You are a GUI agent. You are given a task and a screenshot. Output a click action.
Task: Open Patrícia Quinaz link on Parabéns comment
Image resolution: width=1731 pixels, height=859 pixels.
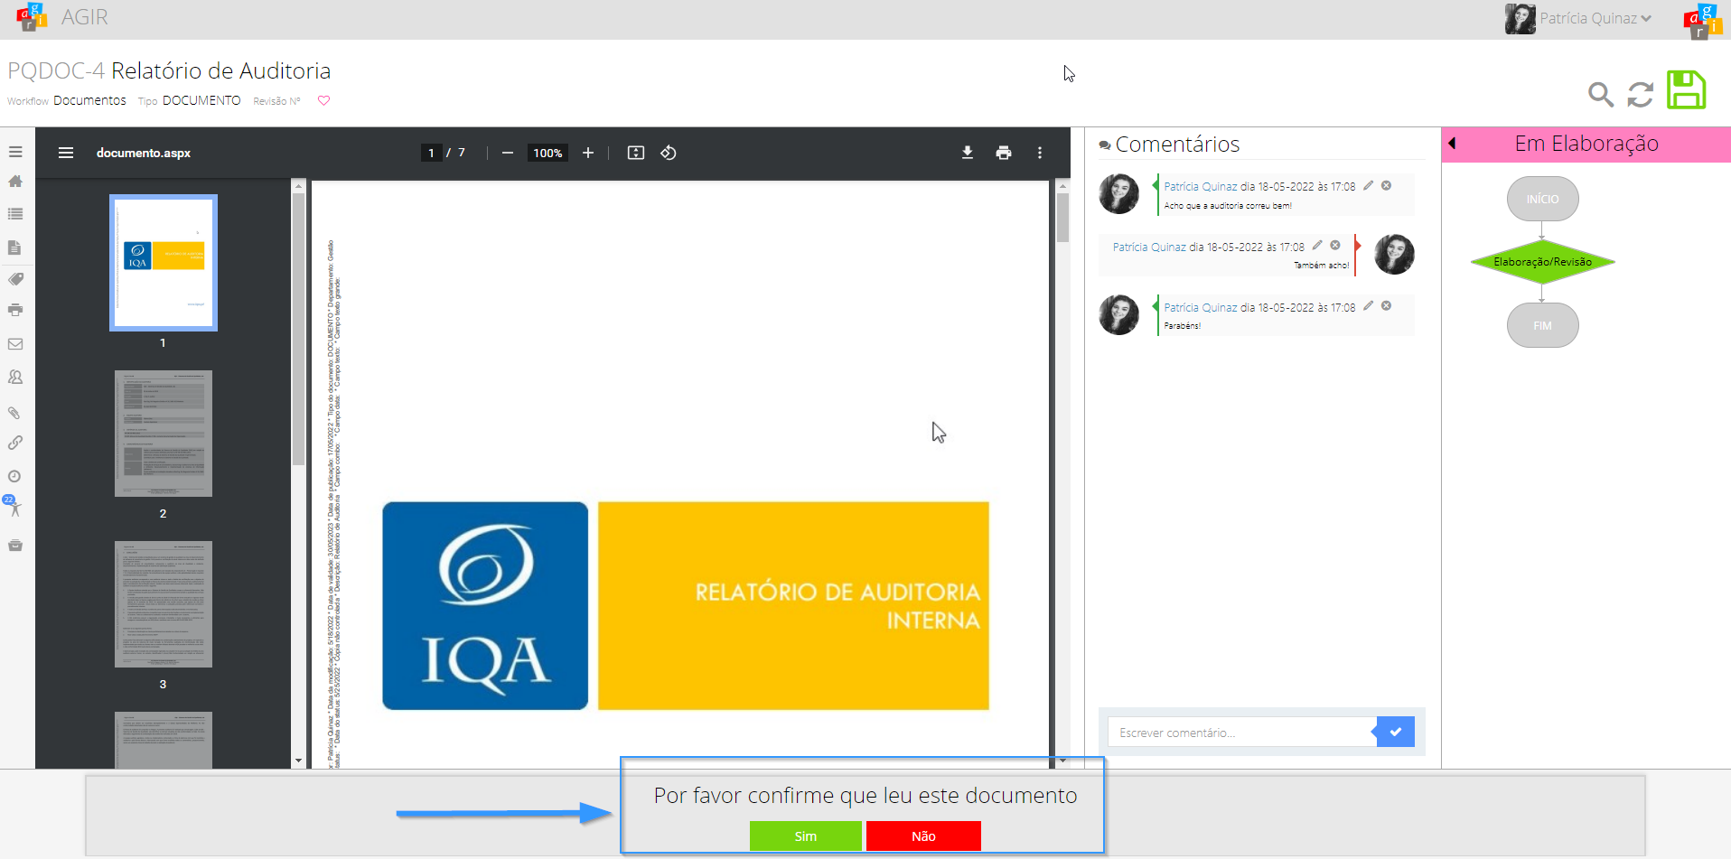[x=1201, y=307]
